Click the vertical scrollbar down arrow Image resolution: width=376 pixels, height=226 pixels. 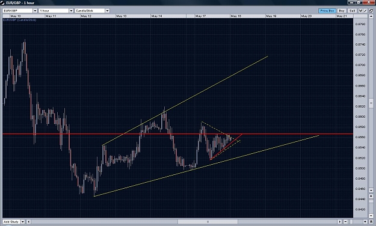(371, 190)
